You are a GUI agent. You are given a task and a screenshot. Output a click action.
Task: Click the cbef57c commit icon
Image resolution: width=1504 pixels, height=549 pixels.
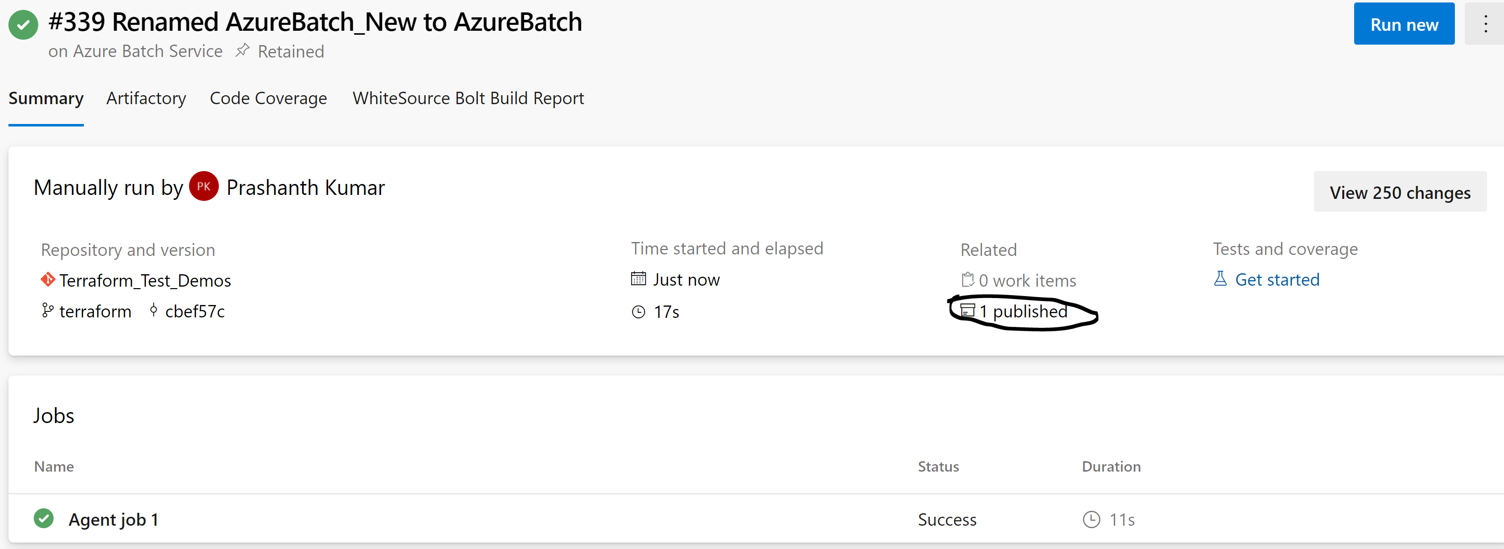[x=153, y=310]
